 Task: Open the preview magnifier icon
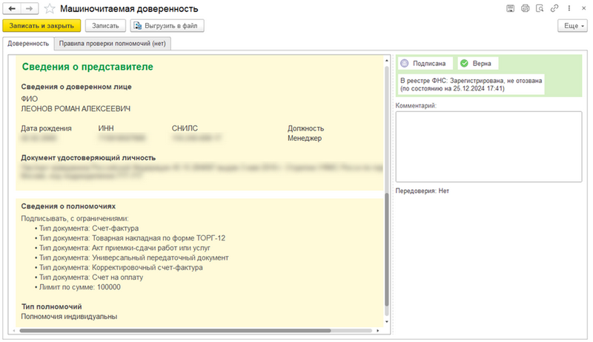click(540, 8)
